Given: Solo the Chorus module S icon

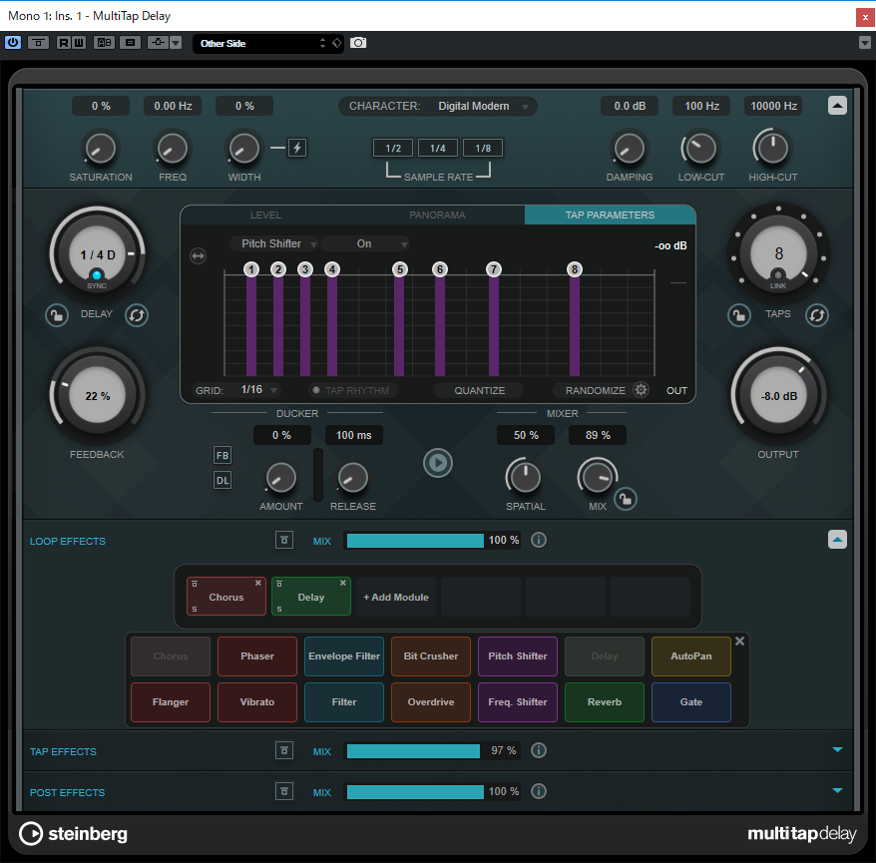Looking at the screenshot, I should (195, 609).
